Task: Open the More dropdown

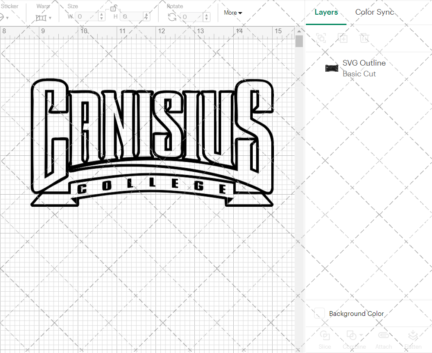Action: (232, 13)
